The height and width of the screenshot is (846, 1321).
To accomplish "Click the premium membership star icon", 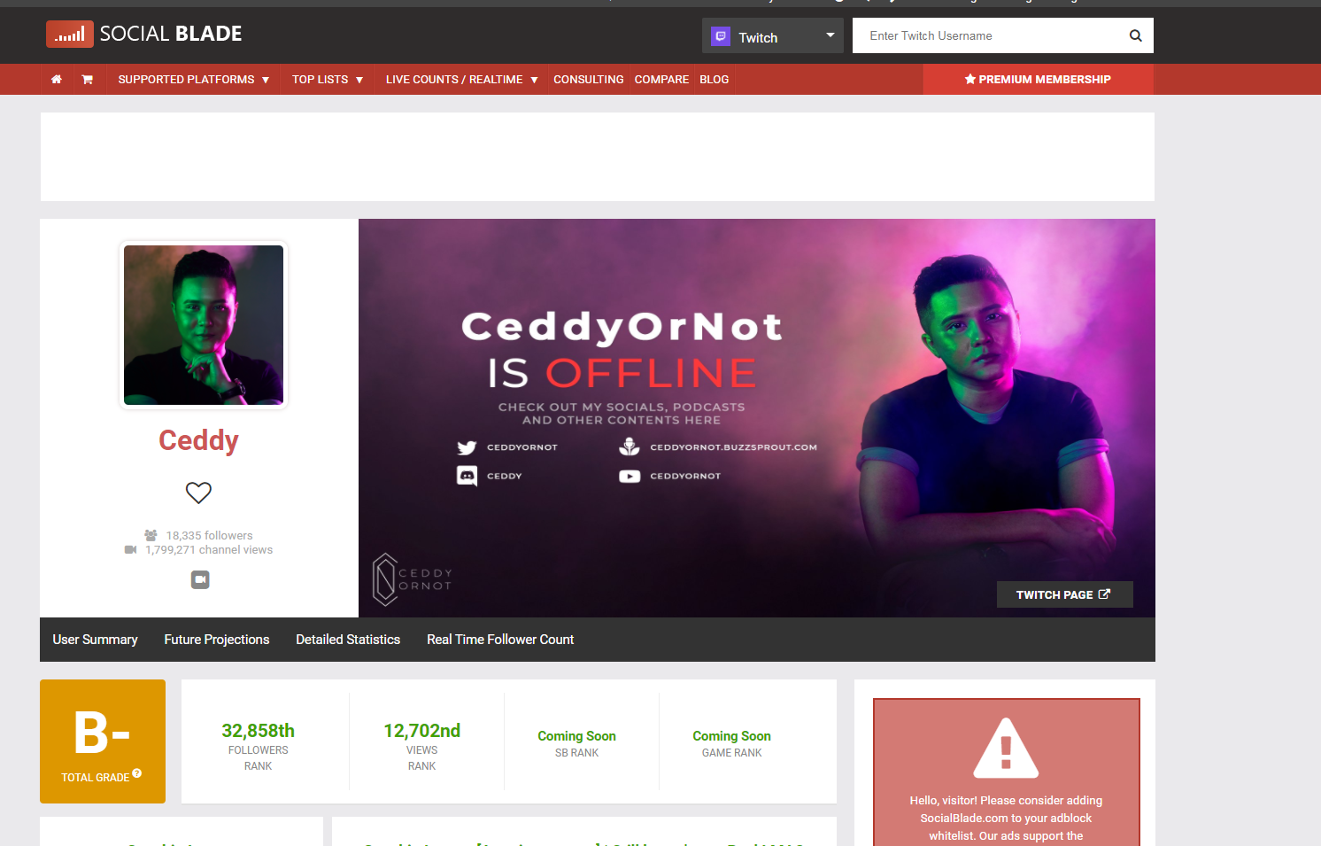I will (x=970, y=79).
